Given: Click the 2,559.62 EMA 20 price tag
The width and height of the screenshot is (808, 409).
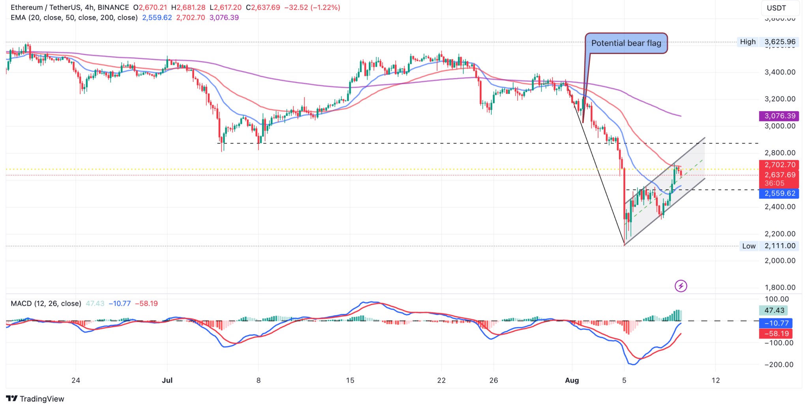Looking at the screenshot, I should coord(779,193).
